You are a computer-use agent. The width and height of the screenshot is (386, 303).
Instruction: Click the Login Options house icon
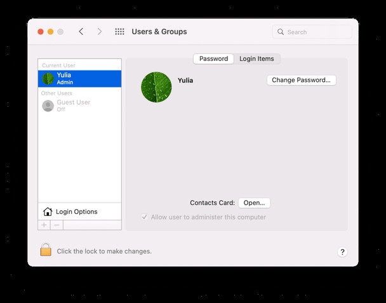48,212
